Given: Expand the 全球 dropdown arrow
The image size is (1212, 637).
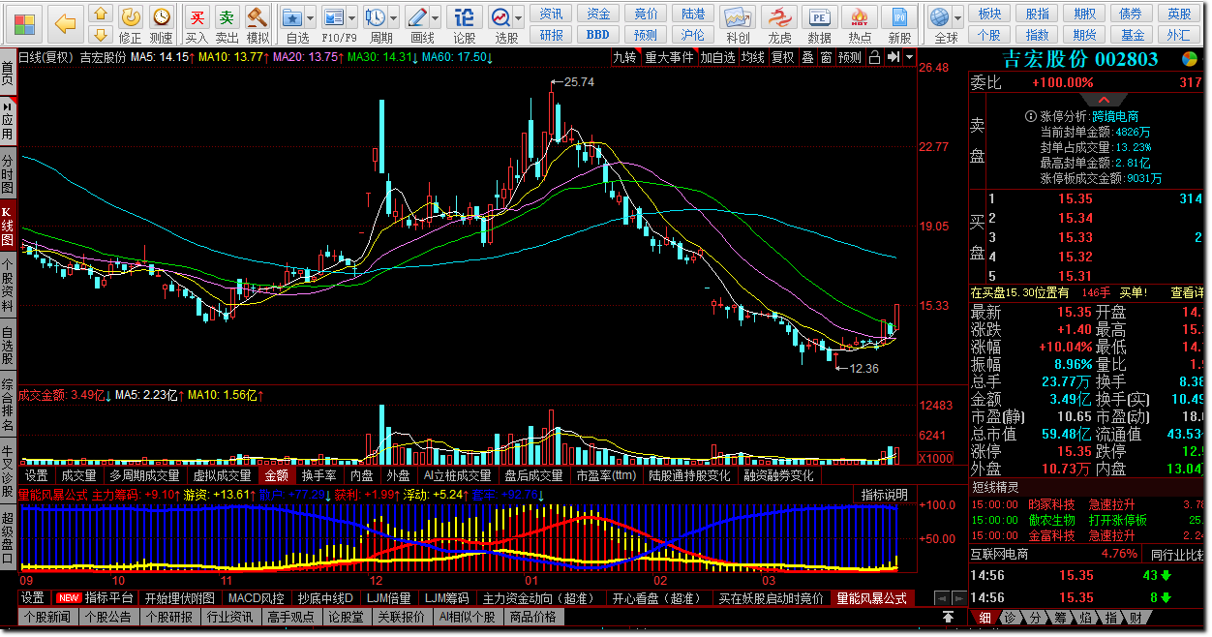Looking at the screenshot, I should (x=957, y=17).
